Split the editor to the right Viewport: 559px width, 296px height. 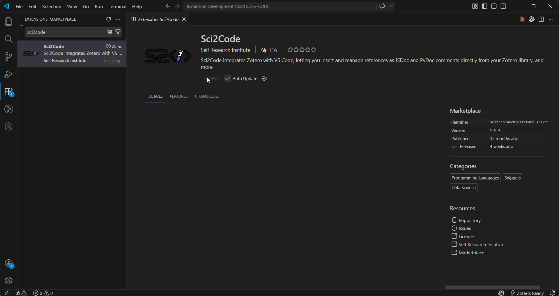click(541, 19)
